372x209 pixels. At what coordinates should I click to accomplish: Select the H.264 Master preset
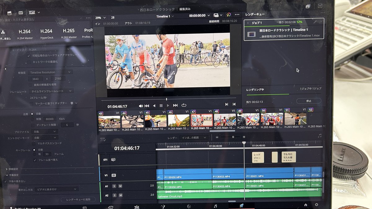(x=24, y=33)
